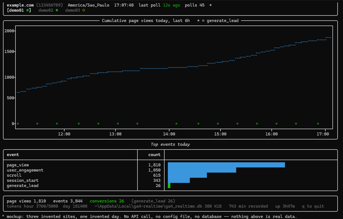Click the blue page_view bar
Image resolution: width=343 pixels, height=219 pixels.
coord(226,165)
